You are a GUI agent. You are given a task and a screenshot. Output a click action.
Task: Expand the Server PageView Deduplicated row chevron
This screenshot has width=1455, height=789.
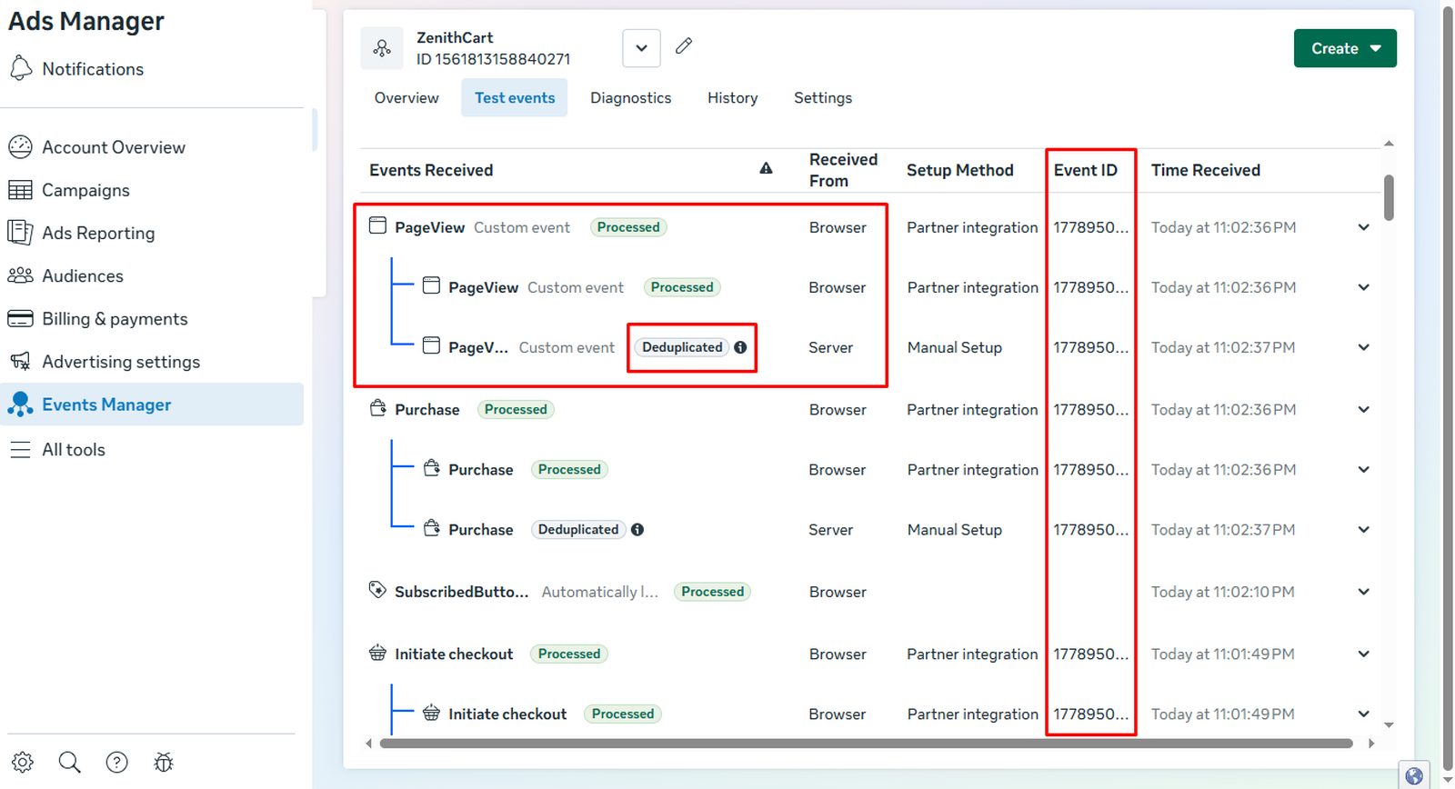1363,347
